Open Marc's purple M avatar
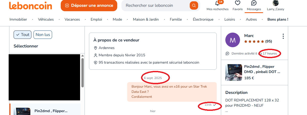 click(x=233, y=40)
